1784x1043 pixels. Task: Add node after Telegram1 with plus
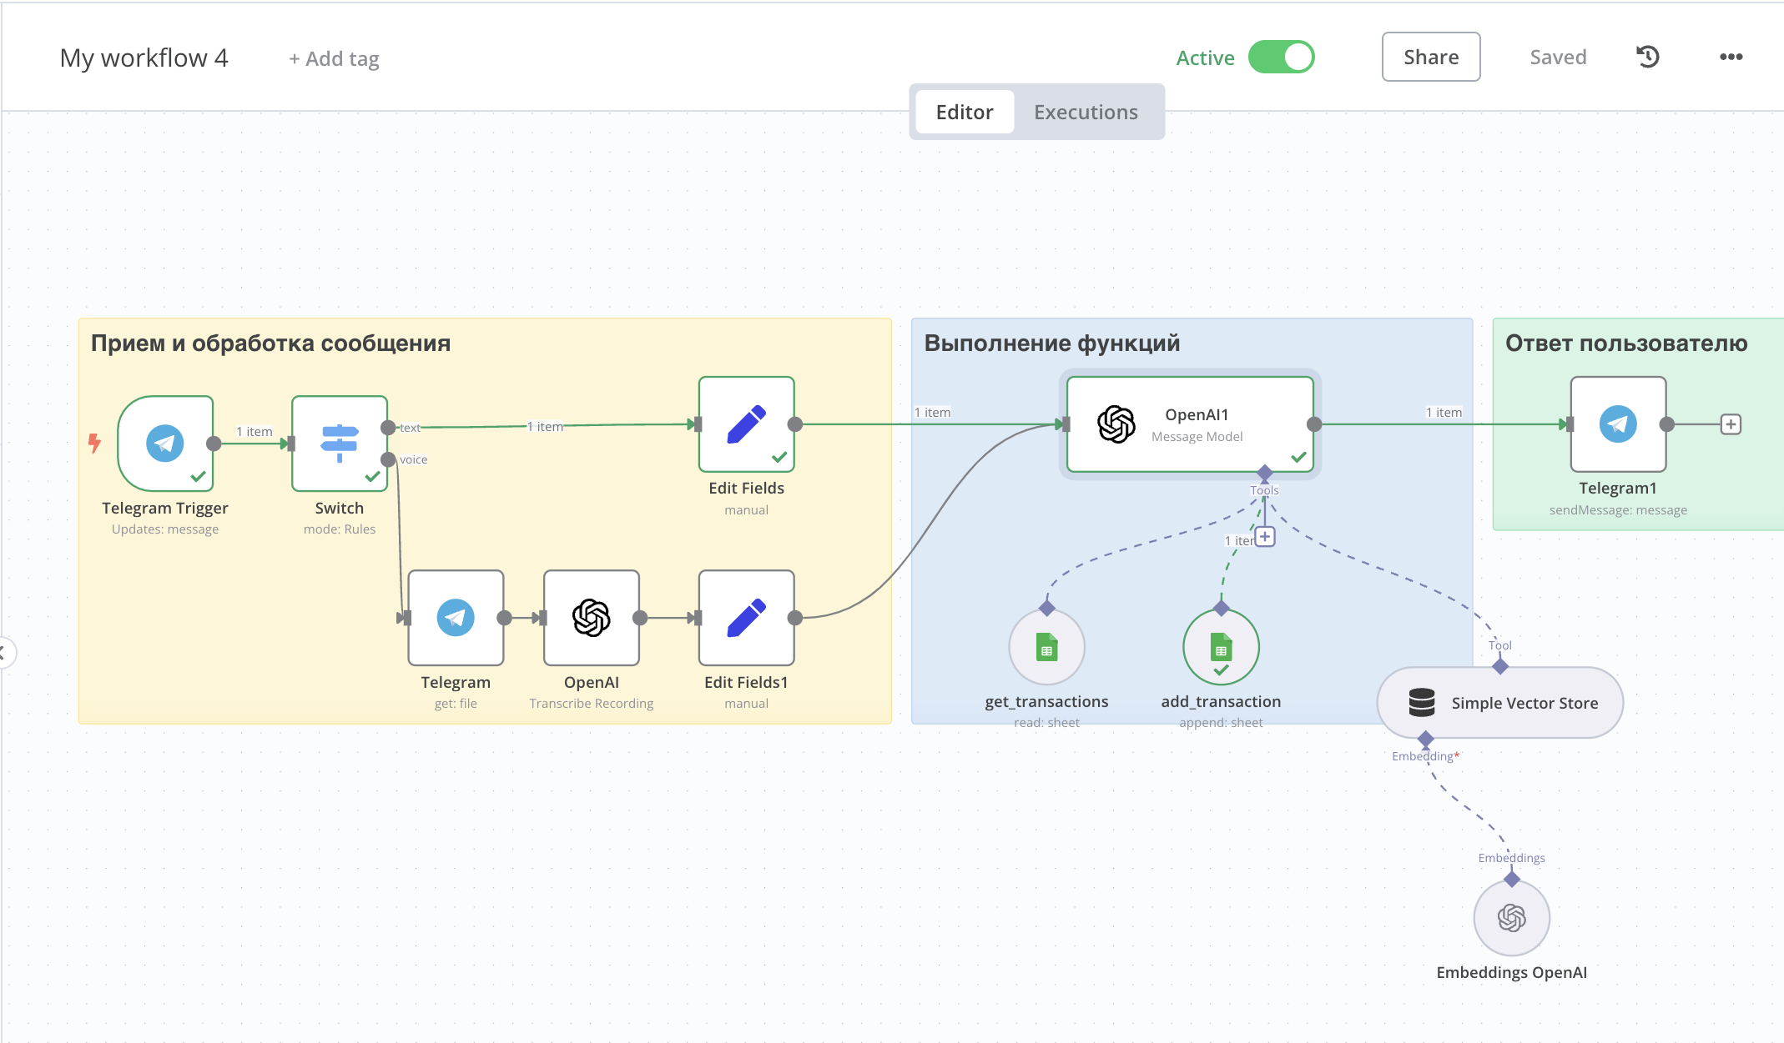(1731, 424)
